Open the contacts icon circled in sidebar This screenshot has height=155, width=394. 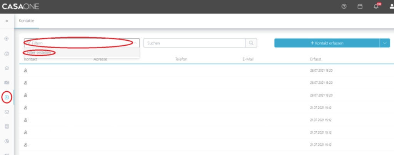click(7, 97)
